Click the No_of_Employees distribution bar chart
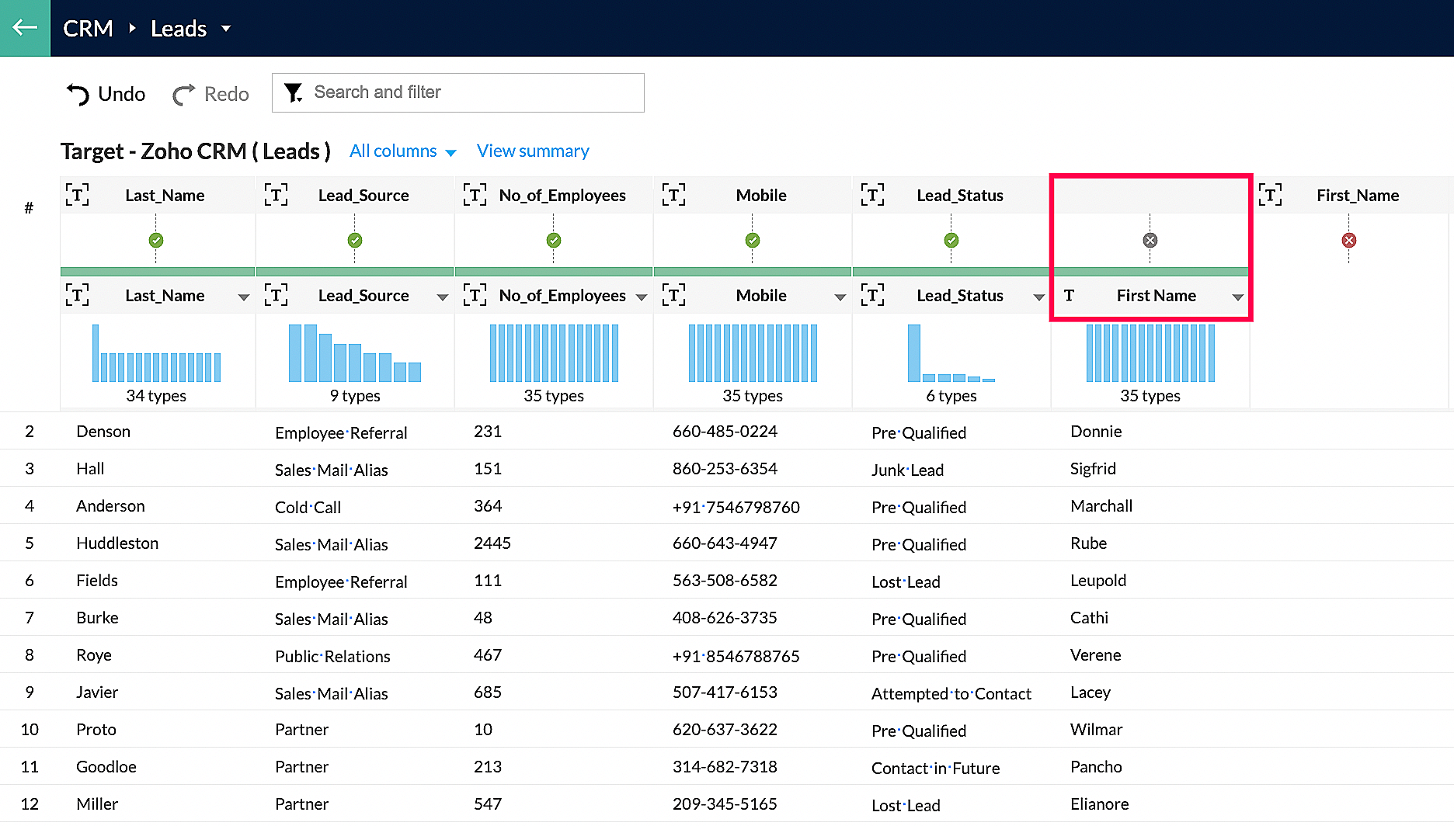The height and width of the screenshot is (826, 1454). (x=554, y=353)
